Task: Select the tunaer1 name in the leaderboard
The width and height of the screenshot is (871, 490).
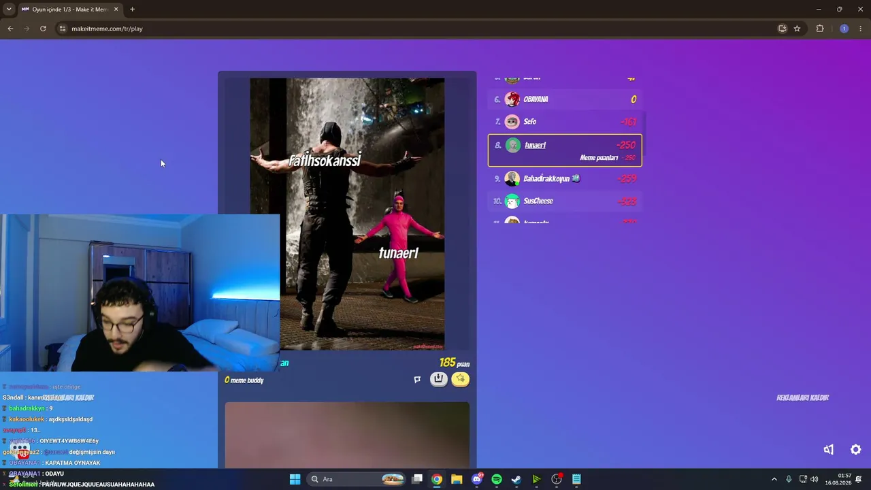Action: tap(535, 145)
